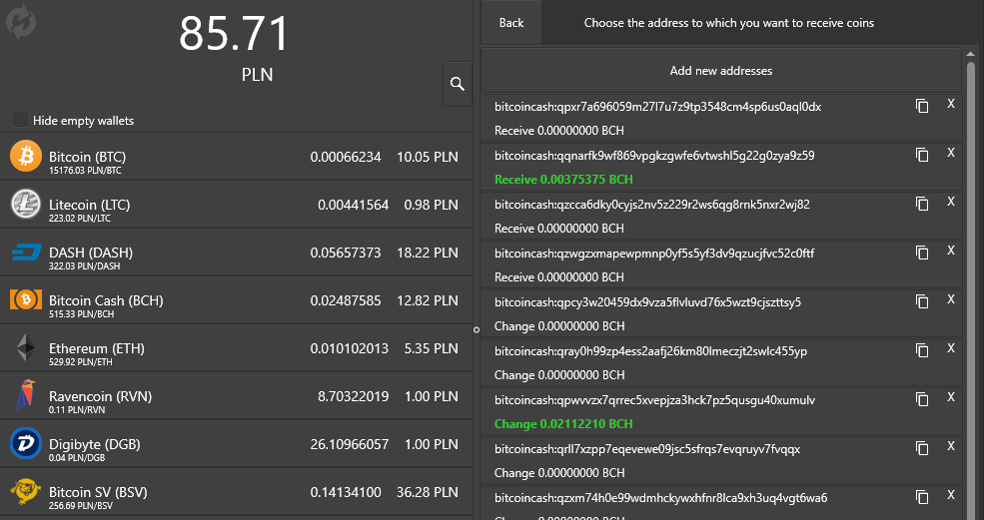984x520 pixels.
Task: Remove address ending in gu40xumulv
Action: [951, 397]
